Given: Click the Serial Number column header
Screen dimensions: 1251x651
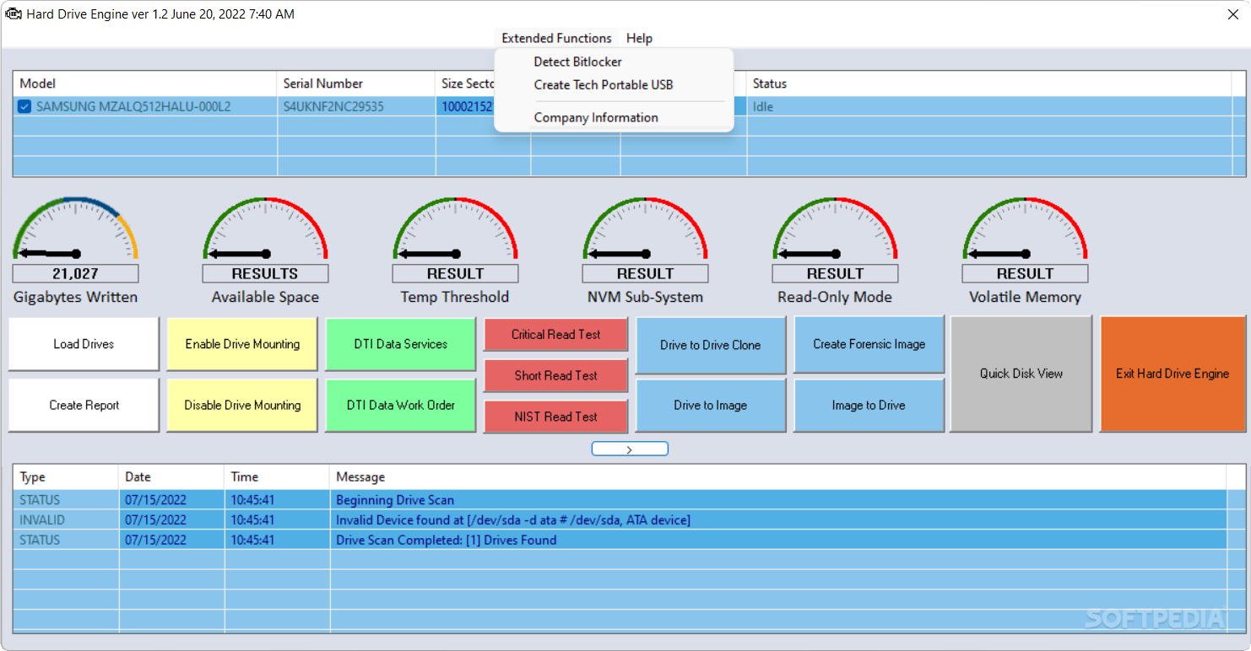Looking at the screenshot, I should [355, 83].
